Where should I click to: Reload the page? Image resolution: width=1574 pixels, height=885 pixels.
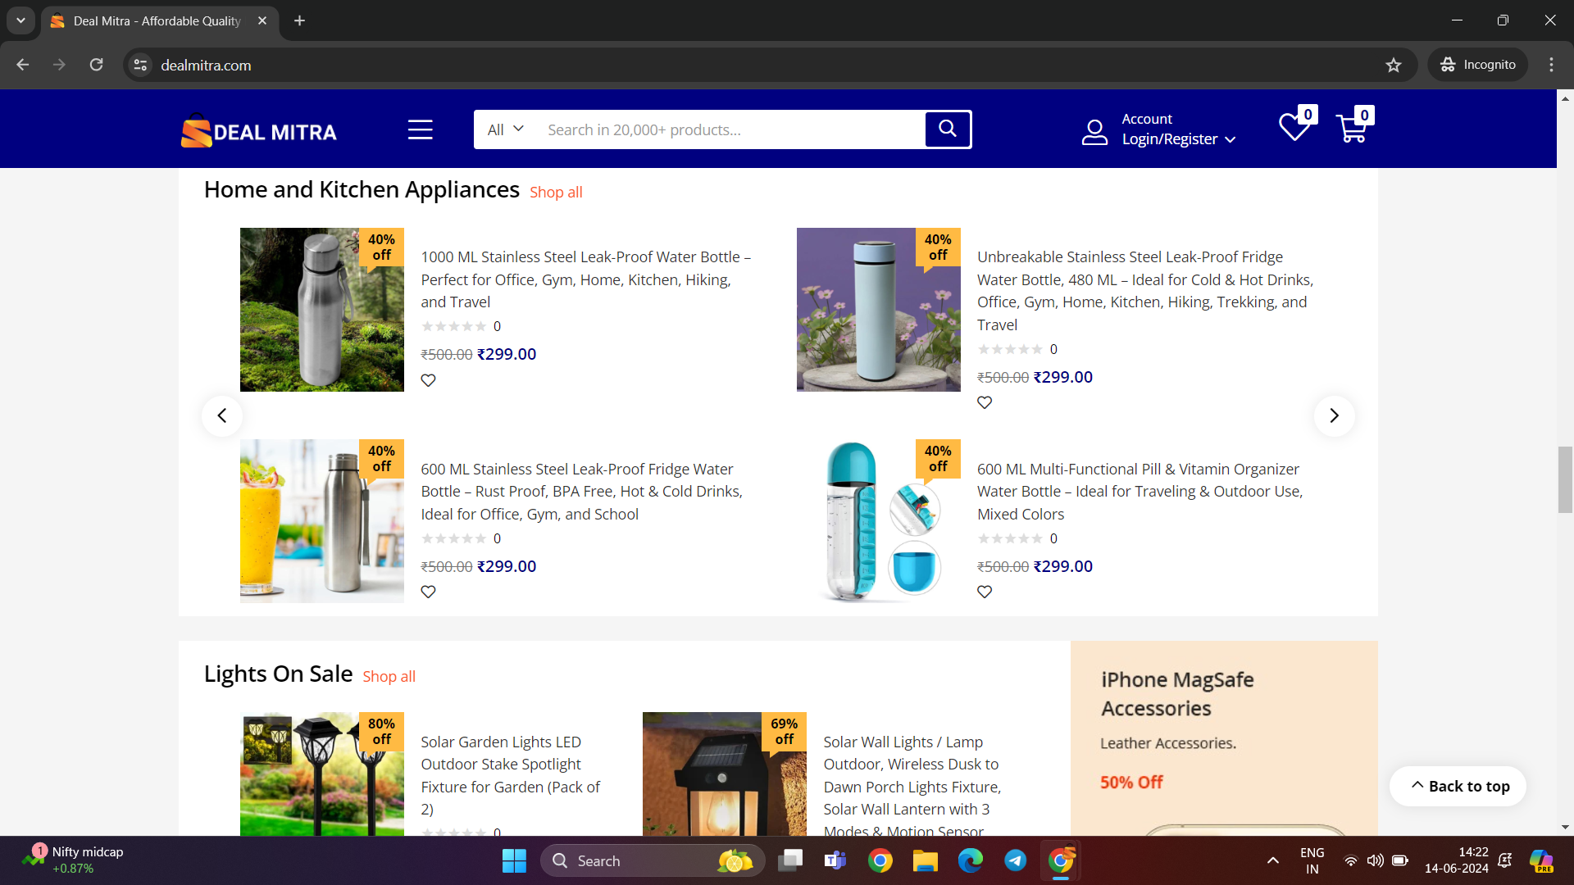click(96, 65)
